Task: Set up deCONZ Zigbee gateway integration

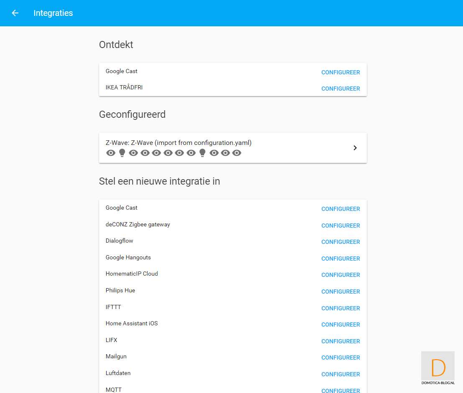Action: (340, 226)
